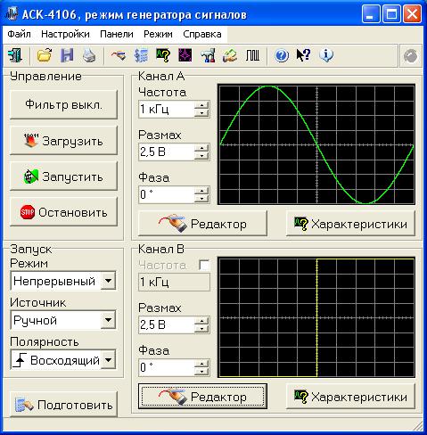Click the Остановить stop button

pyautogui.click(x=63, y=212)
